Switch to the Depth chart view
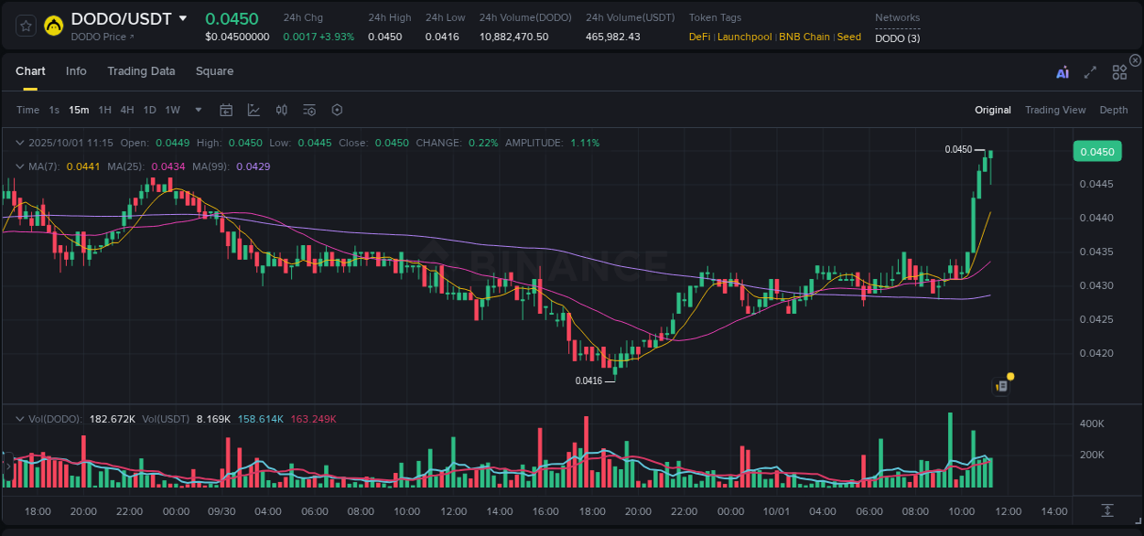 coord(1114,110)
